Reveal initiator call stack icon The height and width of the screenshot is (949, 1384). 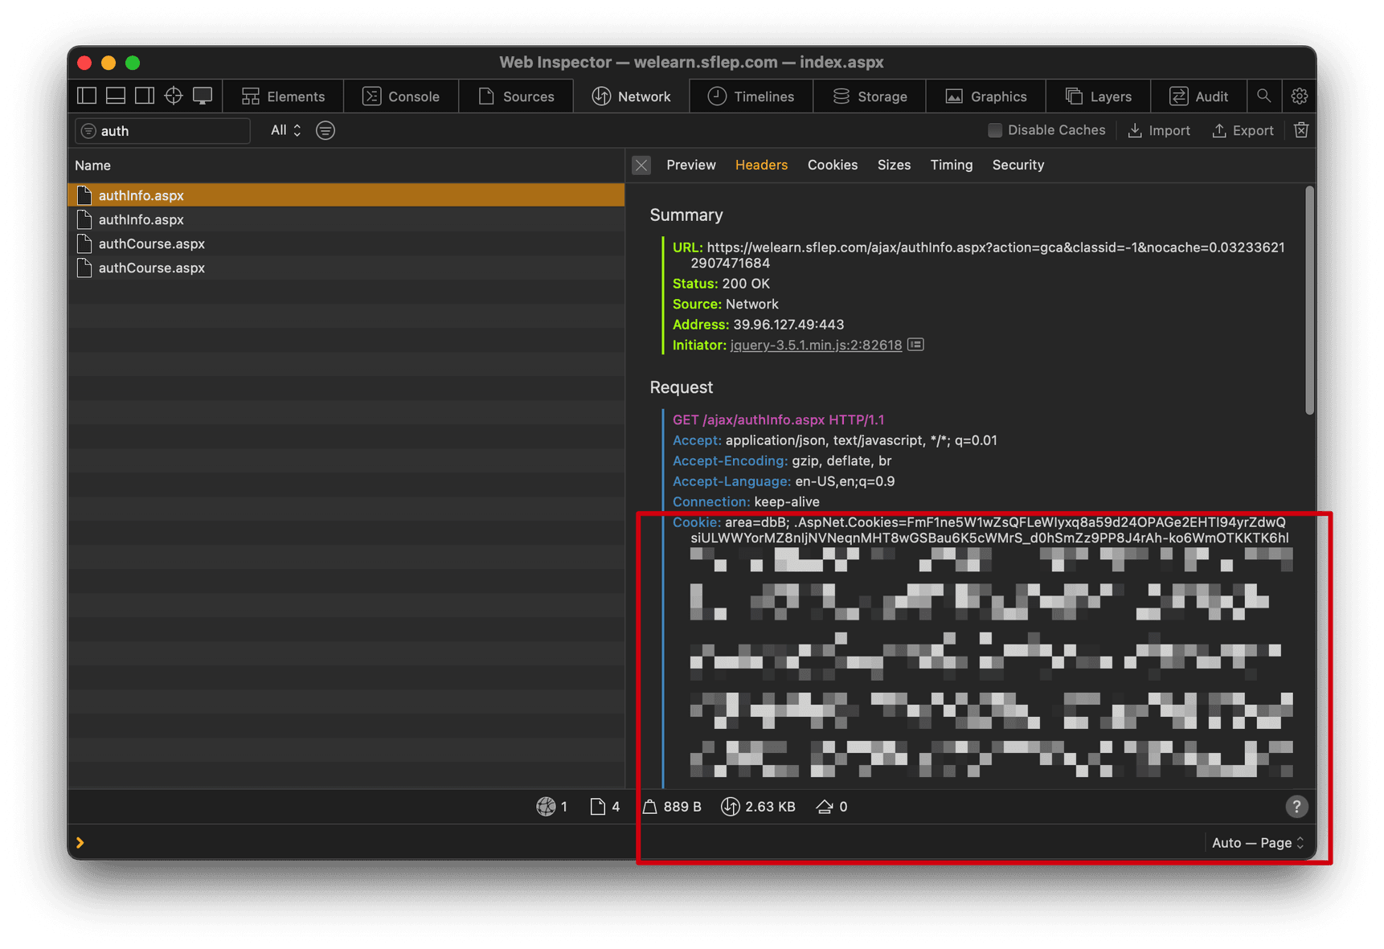tap(915, 345)
